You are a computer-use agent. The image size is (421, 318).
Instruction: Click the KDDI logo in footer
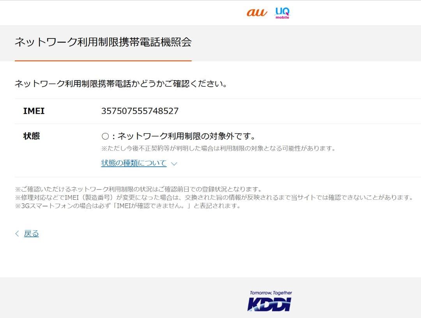(x=269, y=305)
